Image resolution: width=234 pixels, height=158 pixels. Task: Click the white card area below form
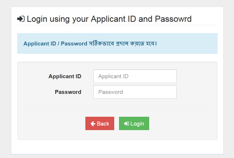pos(117,147)
